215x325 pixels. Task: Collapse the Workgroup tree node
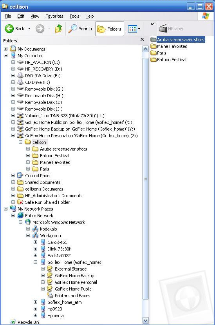click(x=28, y=236)
